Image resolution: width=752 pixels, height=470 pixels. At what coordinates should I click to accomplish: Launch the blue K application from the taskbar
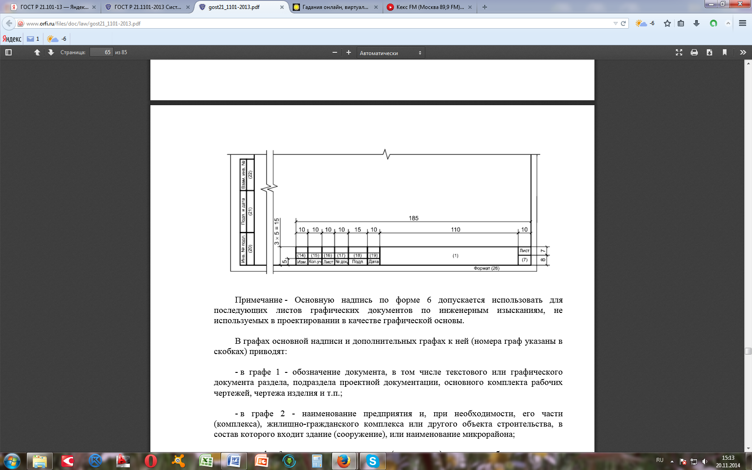[x=95, y=461]
